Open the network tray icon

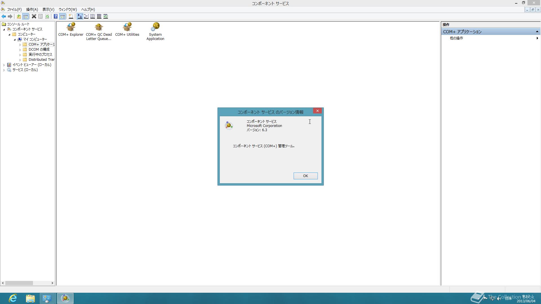[492, 298]
